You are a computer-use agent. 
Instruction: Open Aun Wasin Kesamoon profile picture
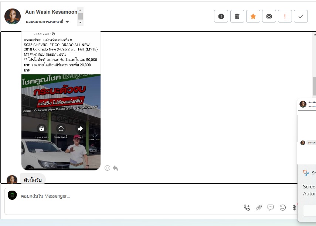(x=13, y=16)
